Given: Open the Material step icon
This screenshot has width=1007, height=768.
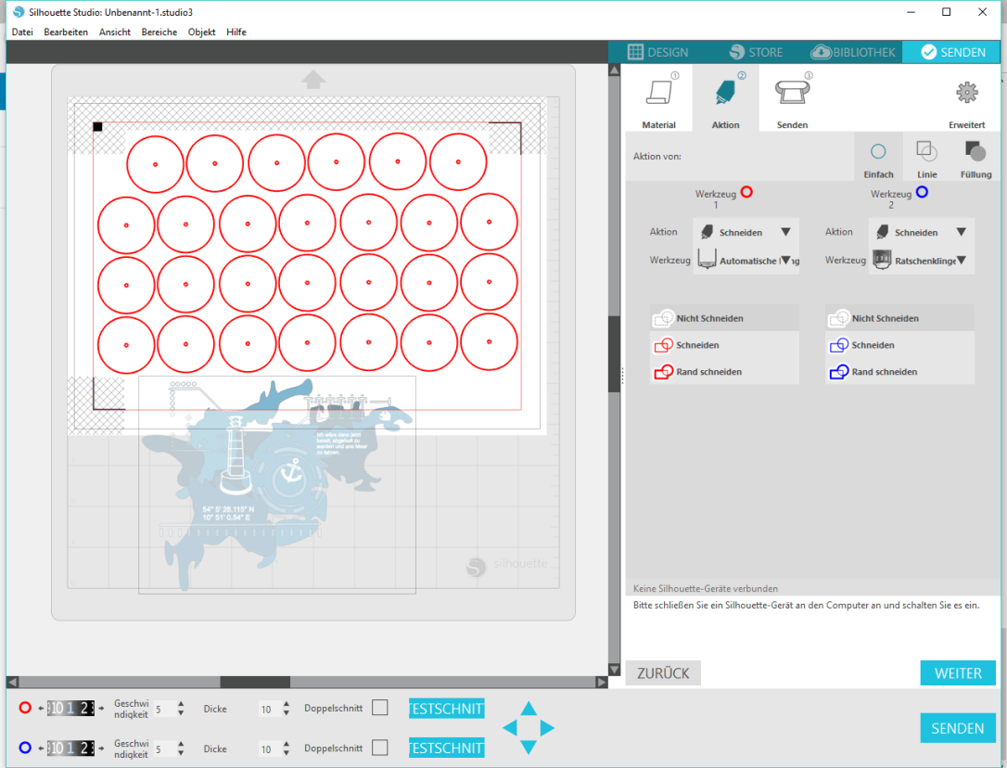Looking at the screenshot, I should point(659,94).
